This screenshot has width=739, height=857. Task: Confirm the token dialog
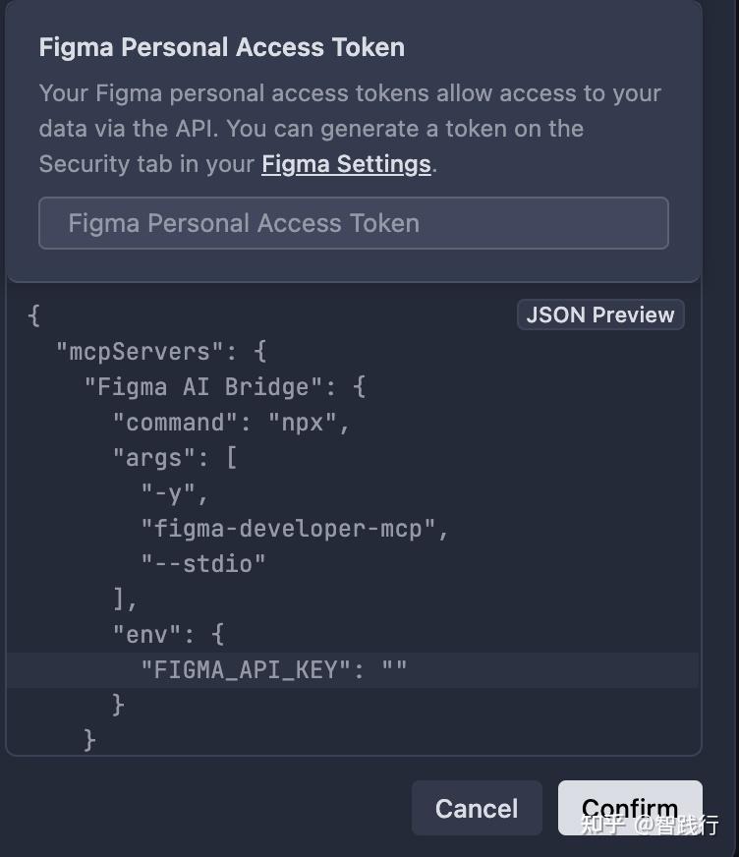pyautogui.click(x=629, y=807)
